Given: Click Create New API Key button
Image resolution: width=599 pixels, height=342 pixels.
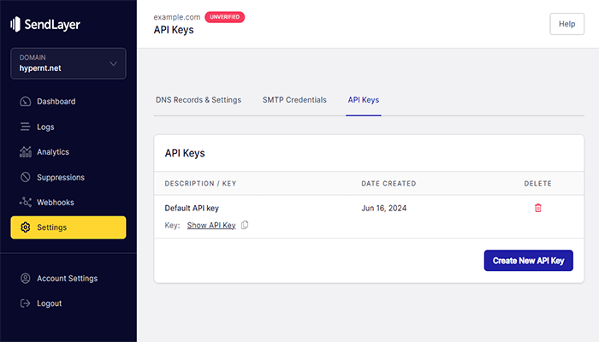Looking at the screenshot, I should coord(528,261).
